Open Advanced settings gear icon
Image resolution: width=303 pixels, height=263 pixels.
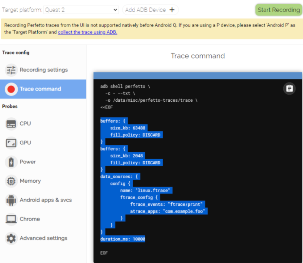(11, 238)
